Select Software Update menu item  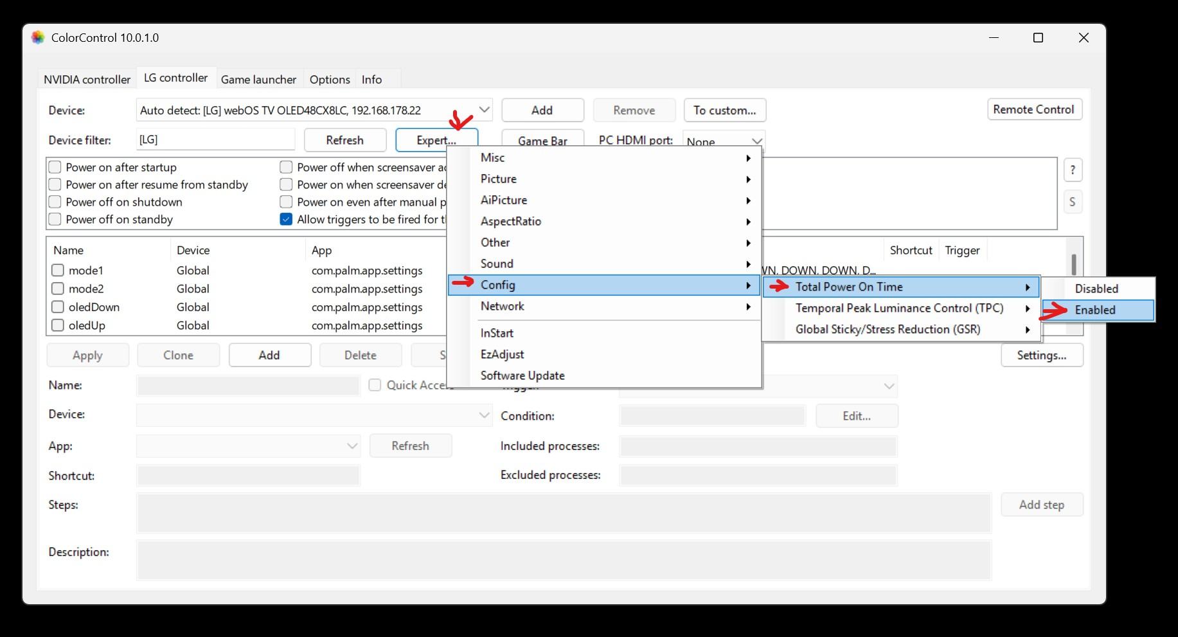[605, 375]
